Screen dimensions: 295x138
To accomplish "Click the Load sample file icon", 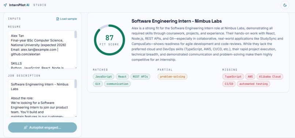I will (x=57, y=19).
